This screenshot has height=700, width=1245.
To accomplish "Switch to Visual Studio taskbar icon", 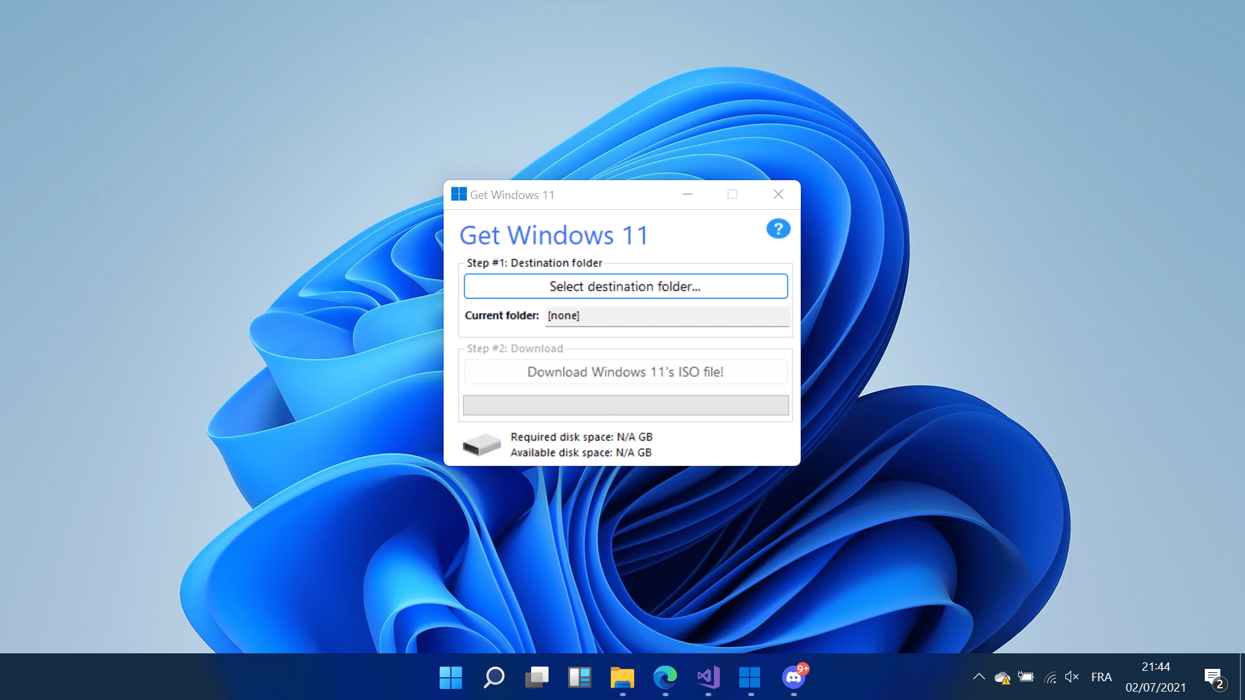I will pyautogui.click(x=708, y=678).
